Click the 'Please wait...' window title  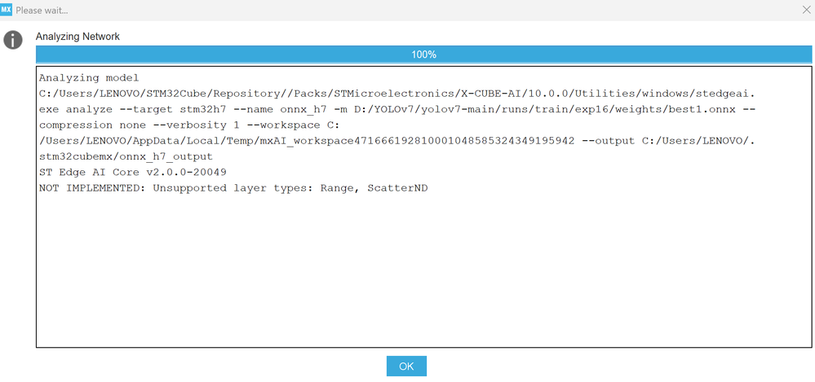42,11
